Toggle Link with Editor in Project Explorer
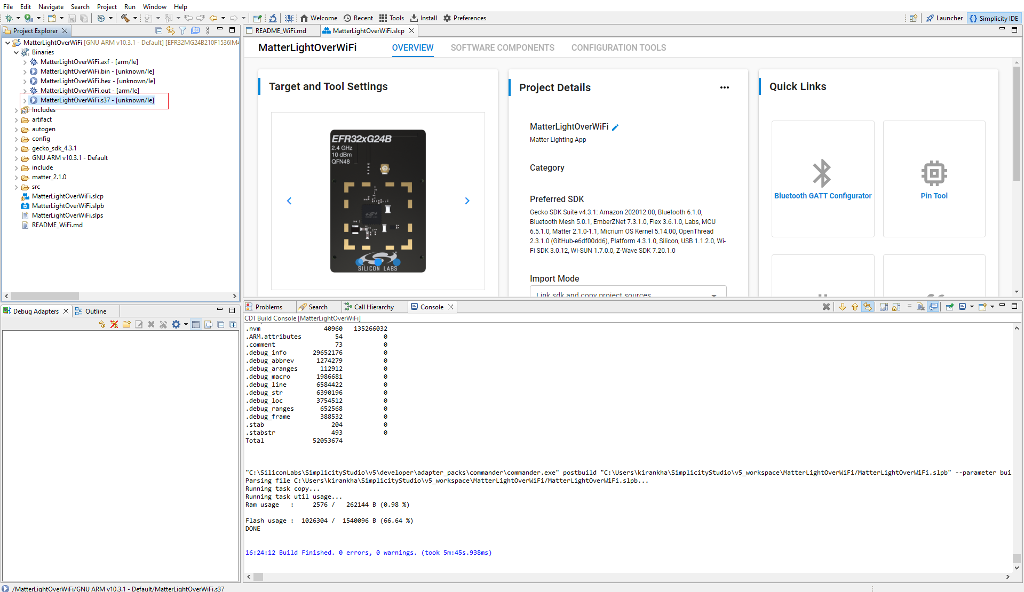Screen dimensions: 1024x592 [171, 31]
